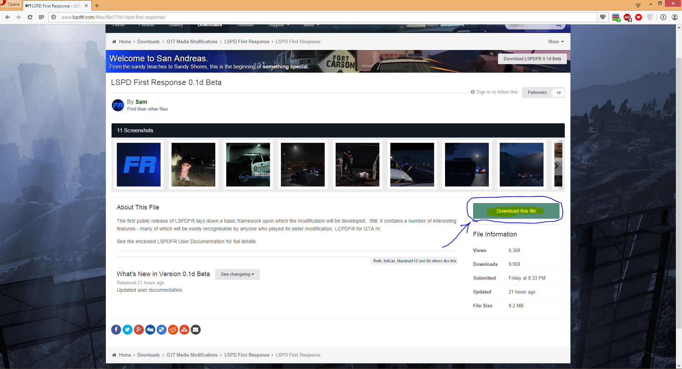Expand the See changelog dropdown

(237, 274)
